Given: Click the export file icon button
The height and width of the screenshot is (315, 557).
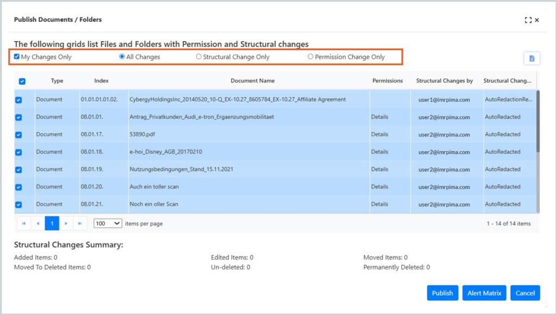Looking at the screenshot, I should tap(531, 59).
